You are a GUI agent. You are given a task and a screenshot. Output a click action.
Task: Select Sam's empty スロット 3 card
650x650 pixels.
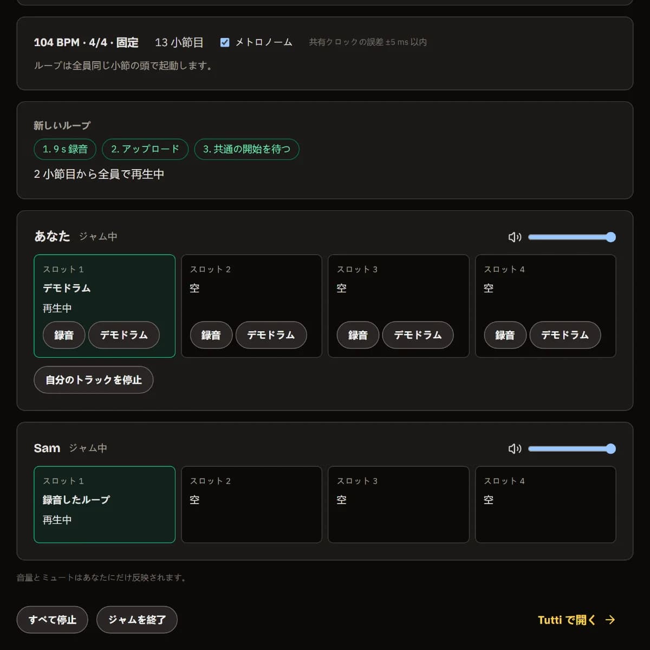(399, 505)
